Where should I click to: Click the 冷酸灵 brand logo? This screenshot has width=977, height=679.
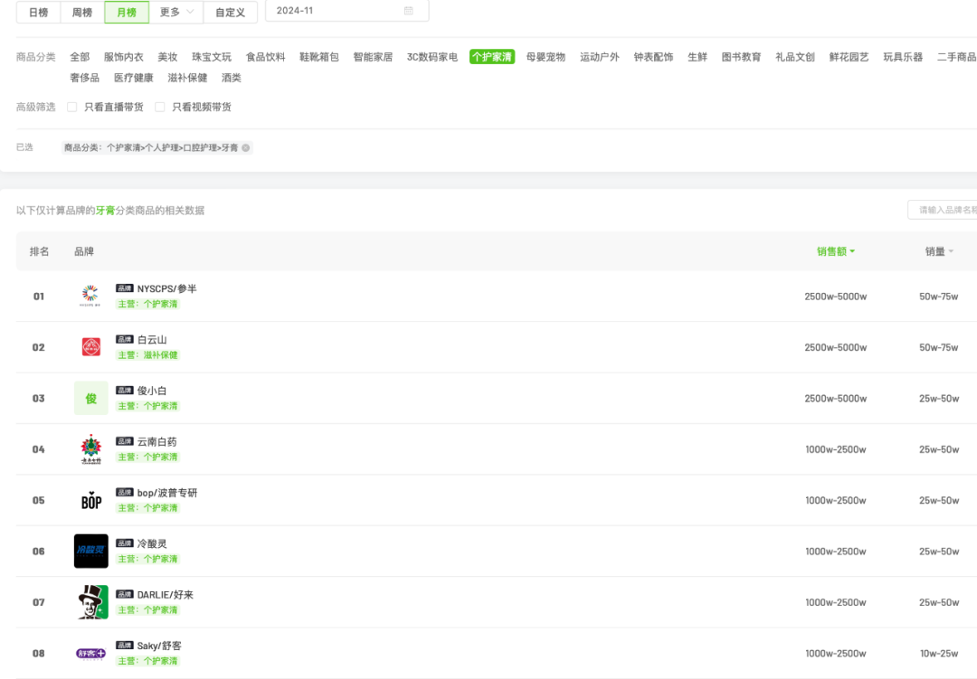tap(91, 552)
